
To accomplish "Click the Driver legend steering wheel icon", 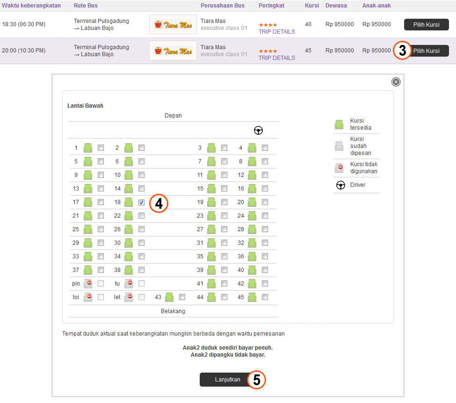I will pos(340,185).
